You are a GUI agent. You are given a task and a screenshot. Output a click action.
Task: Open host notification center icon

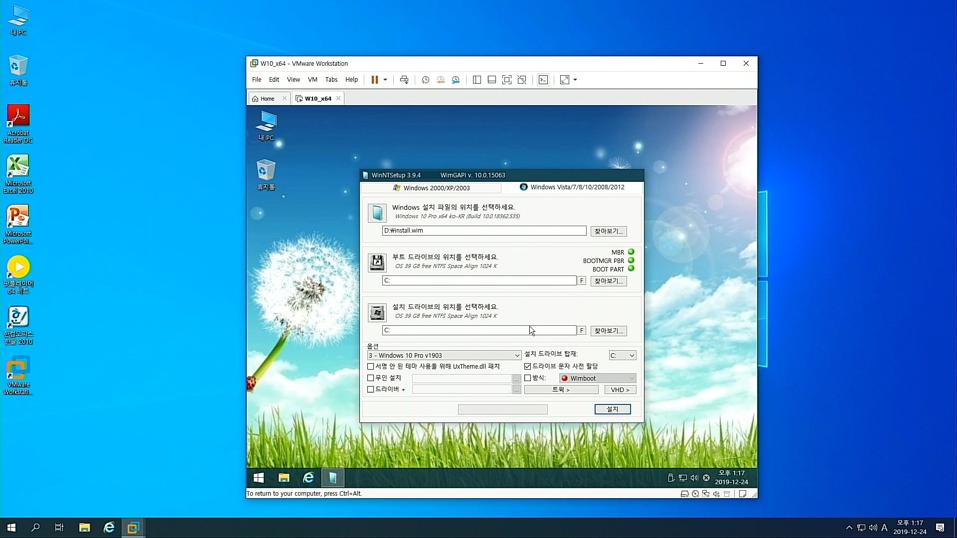pyautogui.click(x=940, y=528)
